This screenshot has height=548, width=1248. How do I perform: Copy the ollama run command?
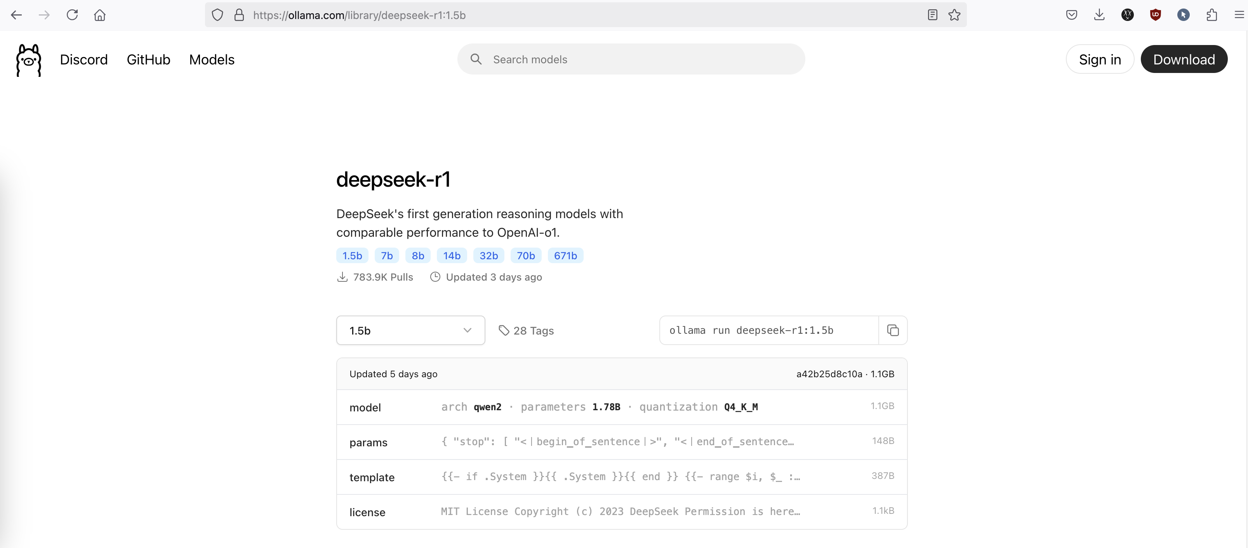tap(892, 330)
